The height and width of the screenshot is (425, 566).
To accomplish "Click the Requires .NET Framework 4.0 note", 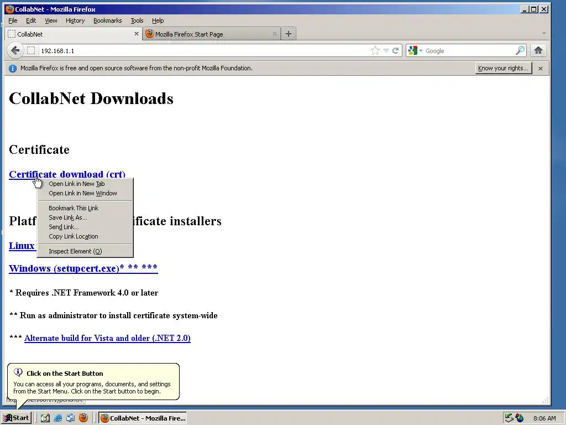I will click(x=84, y=292).
